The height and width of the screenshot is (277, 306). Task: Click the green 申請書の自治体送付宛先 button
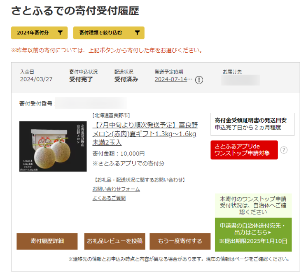[253, 235]
